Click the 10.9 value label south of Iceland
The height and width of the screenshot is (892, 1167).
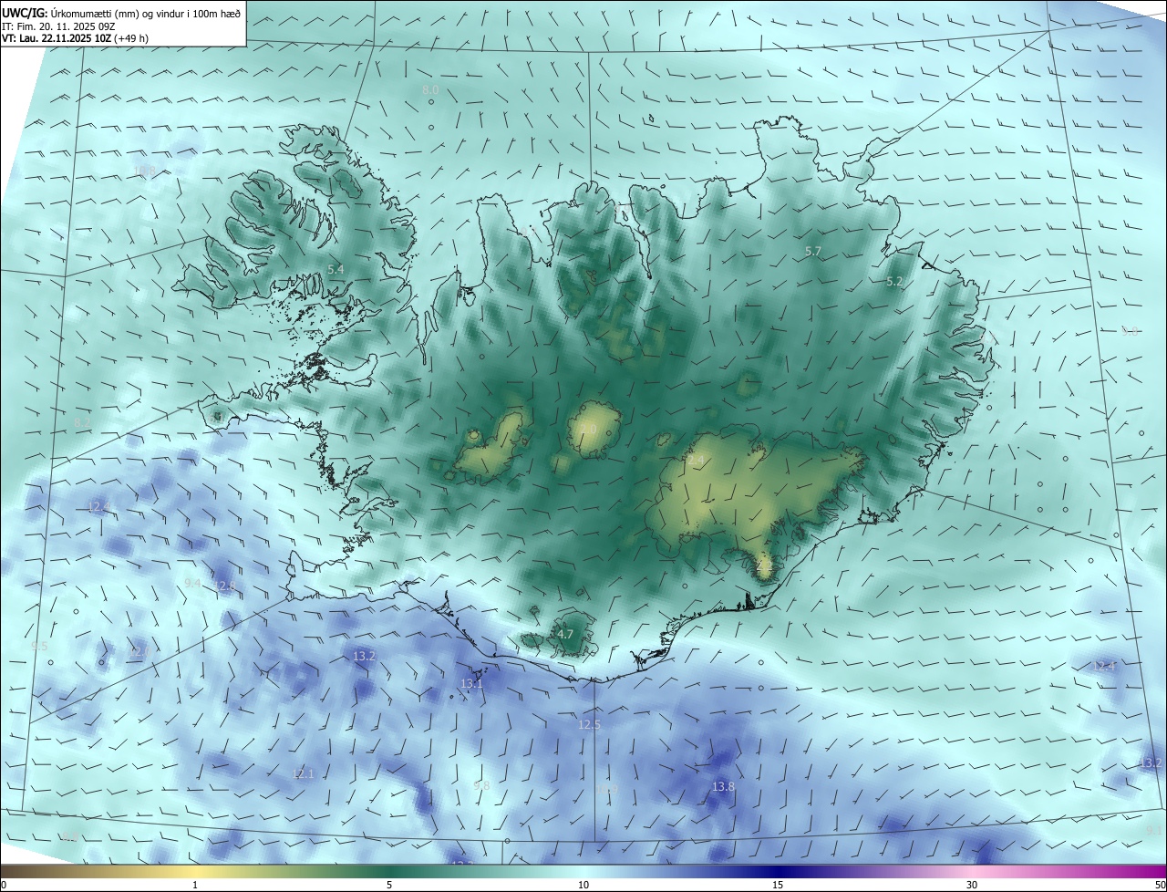[607, 790]
